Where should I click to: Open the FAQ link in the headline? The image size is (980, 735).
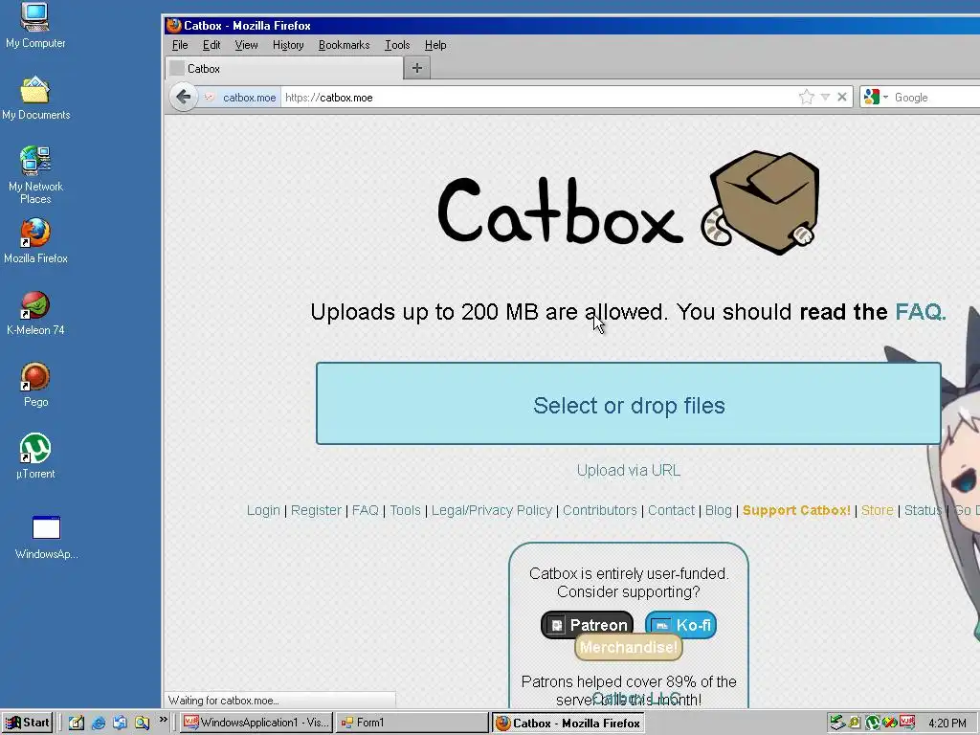[x=920, y=311]
